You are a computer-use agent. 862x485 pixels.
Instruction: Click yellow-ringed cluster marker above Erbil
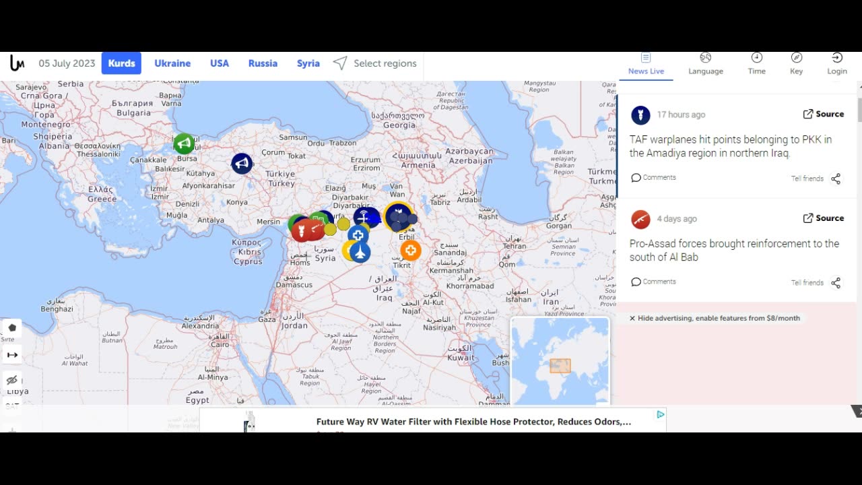coord(399,216)
